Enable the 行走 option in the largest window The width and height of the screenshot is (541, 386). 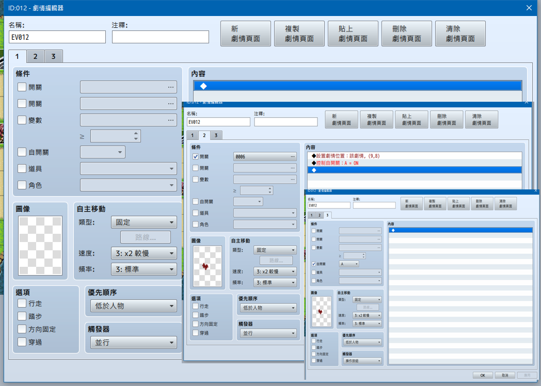pos(22,303)
